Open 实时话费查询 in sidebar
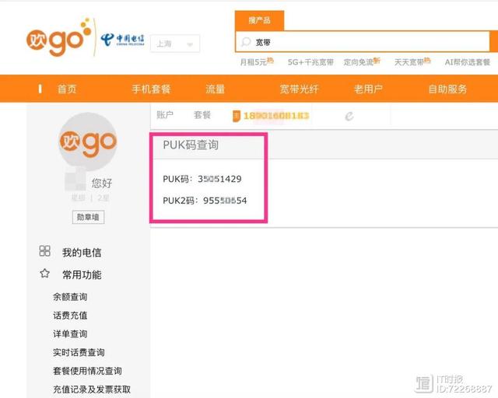 click(x=79, y=352)
